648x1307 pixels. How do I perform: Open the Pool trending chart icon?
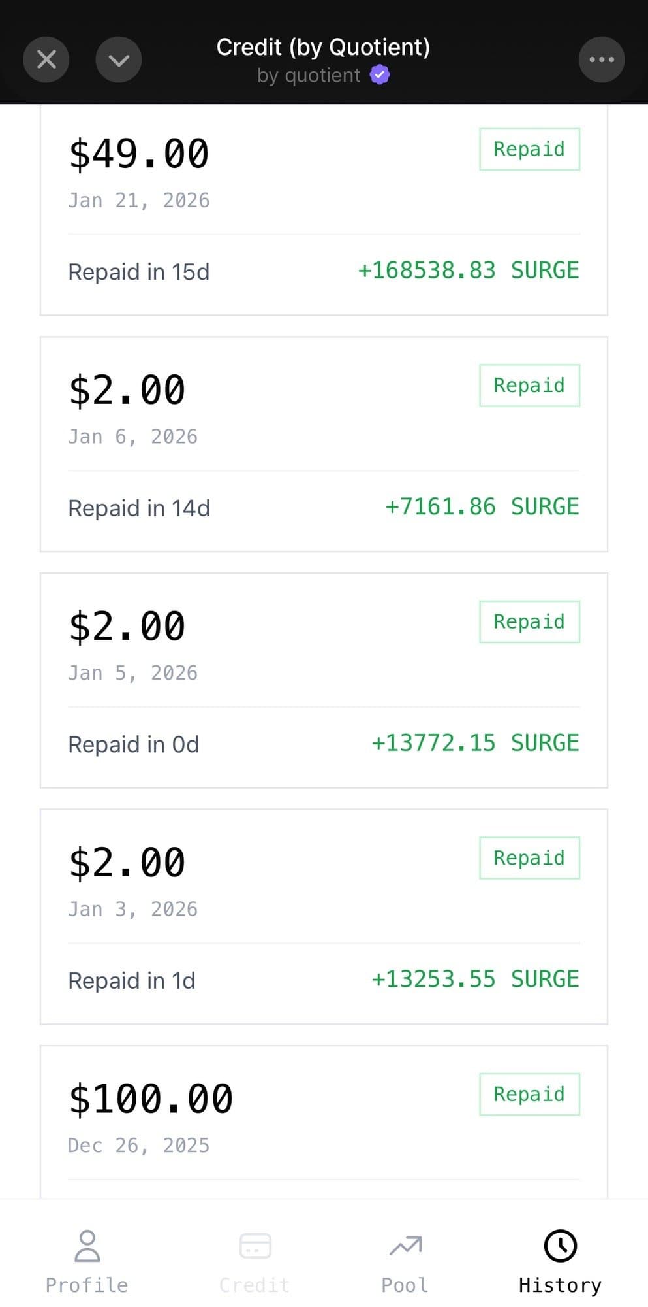pos(405,1246)
